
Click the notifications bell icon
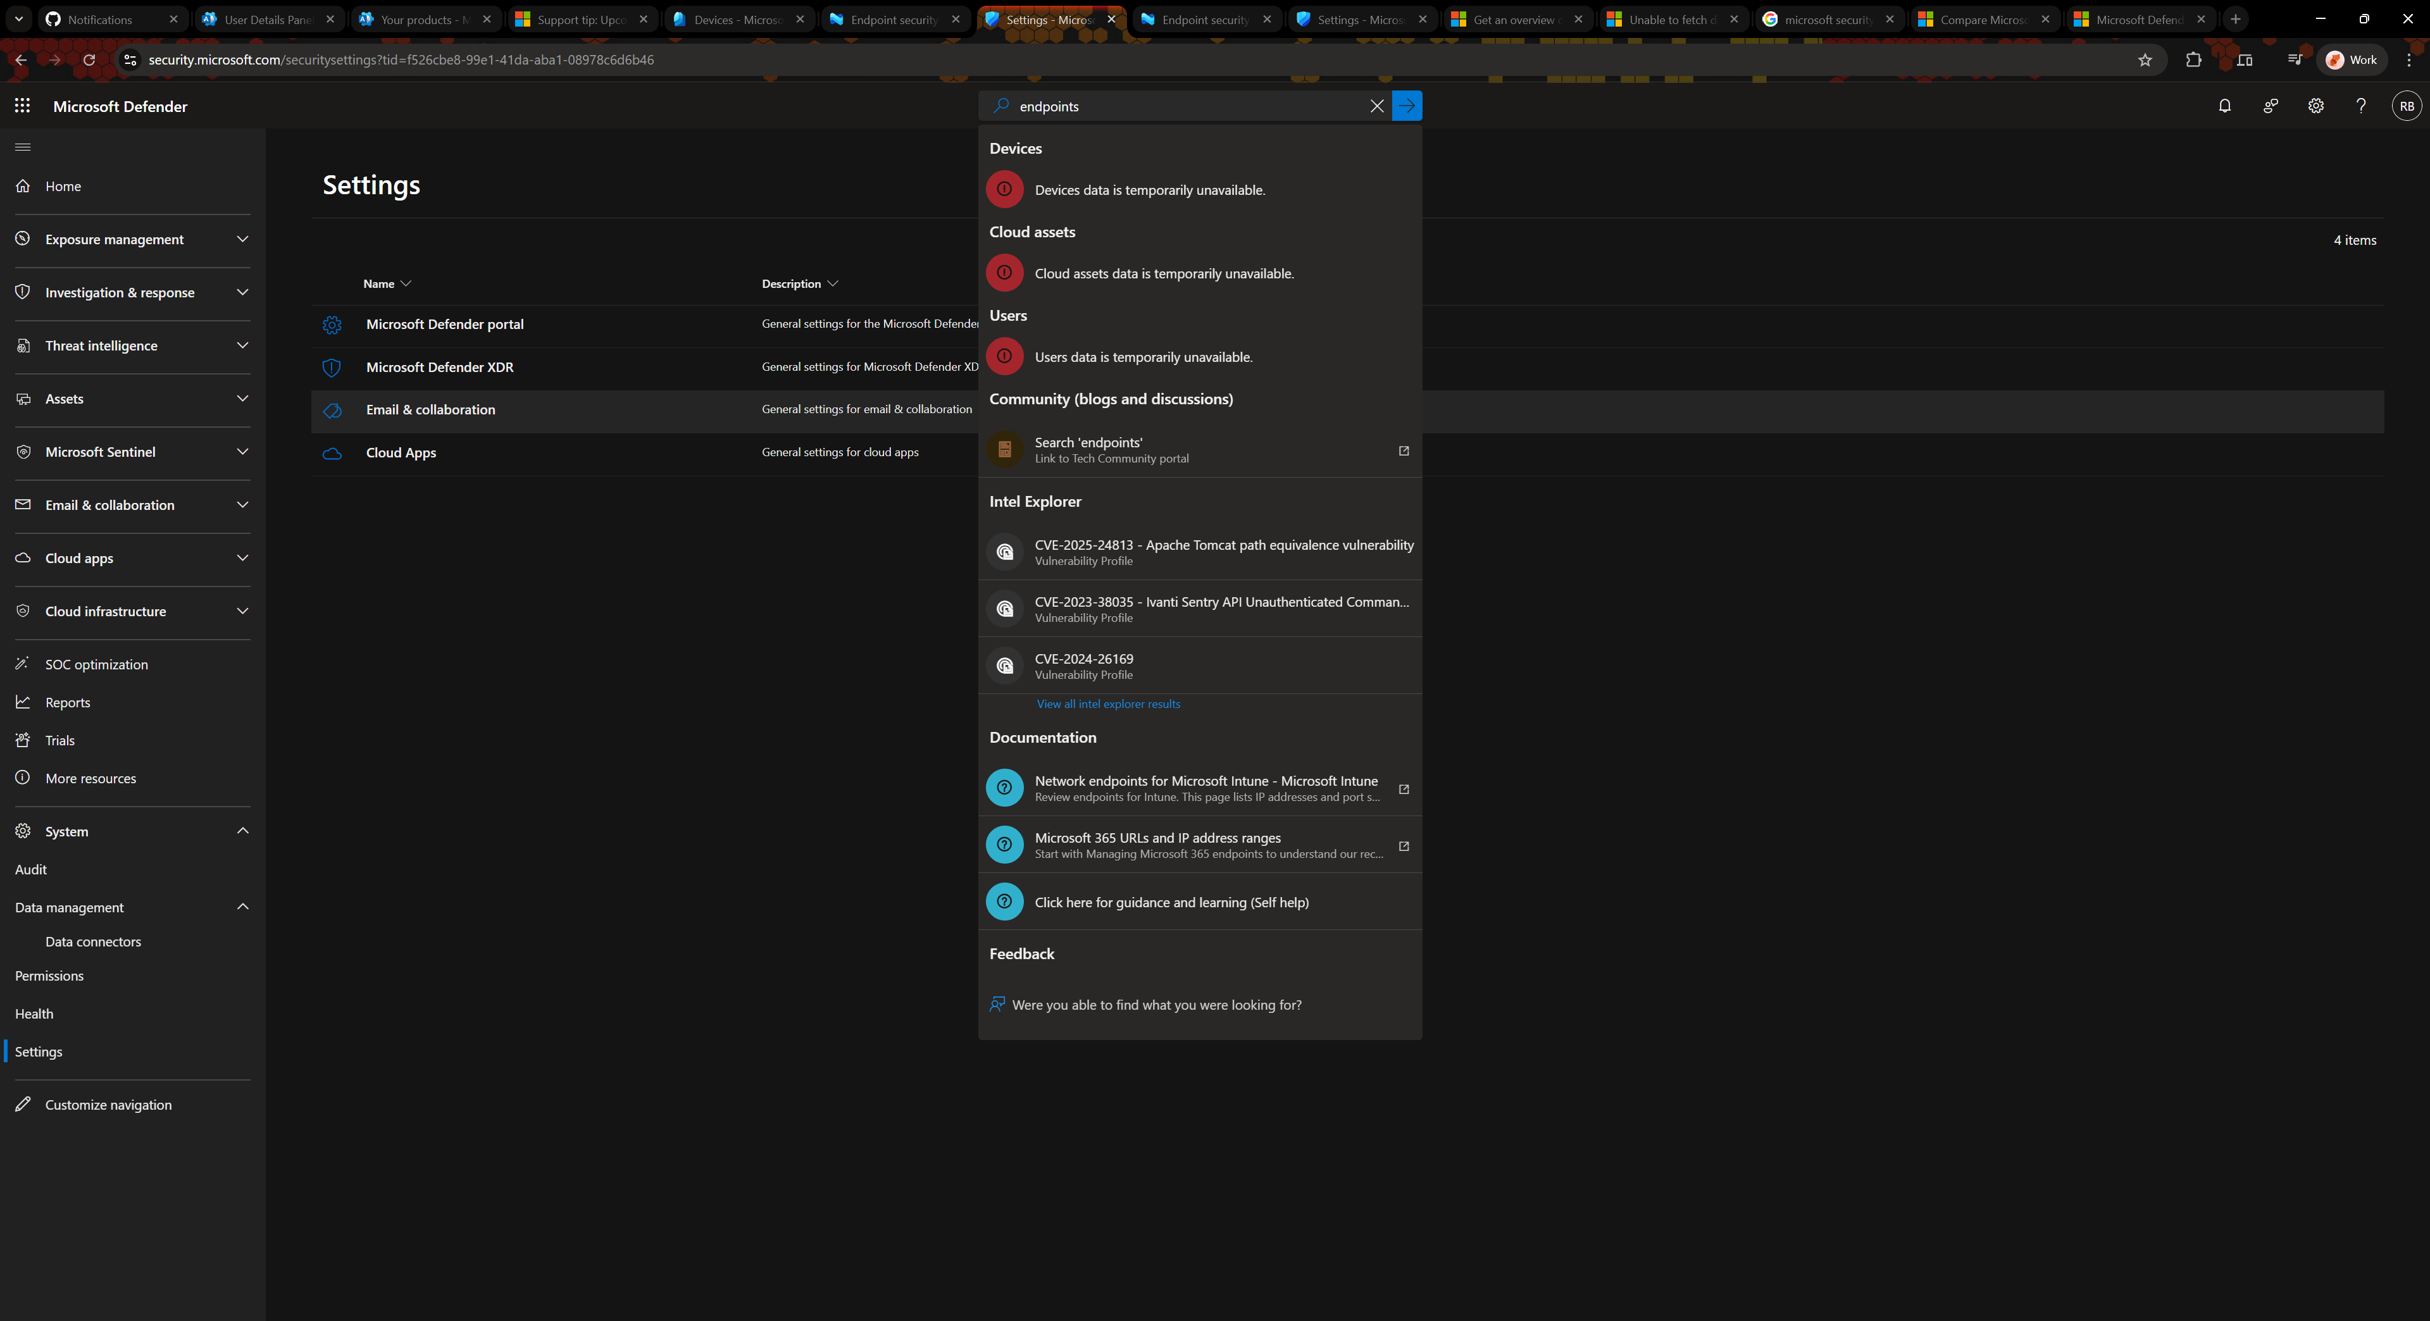point(2224,106)
